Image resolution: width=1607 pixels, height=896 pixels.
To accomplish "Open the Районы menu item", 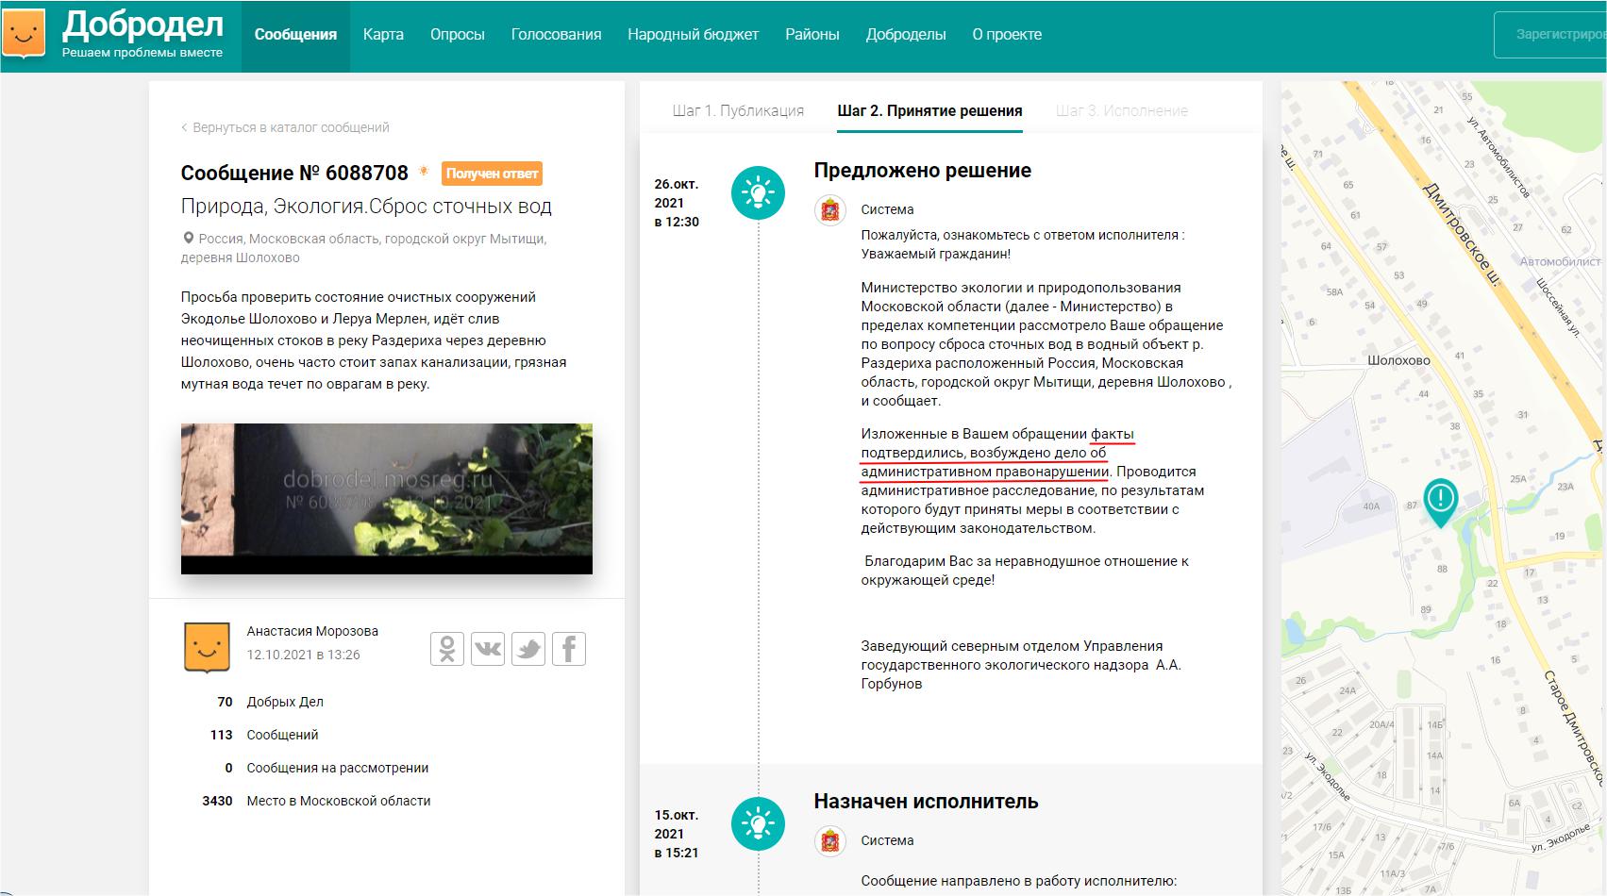I will [x=812, y=35].
